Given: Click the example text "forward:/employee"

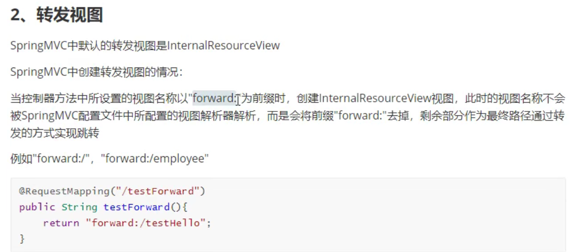Looking at the screenshot, I should 155,159.
